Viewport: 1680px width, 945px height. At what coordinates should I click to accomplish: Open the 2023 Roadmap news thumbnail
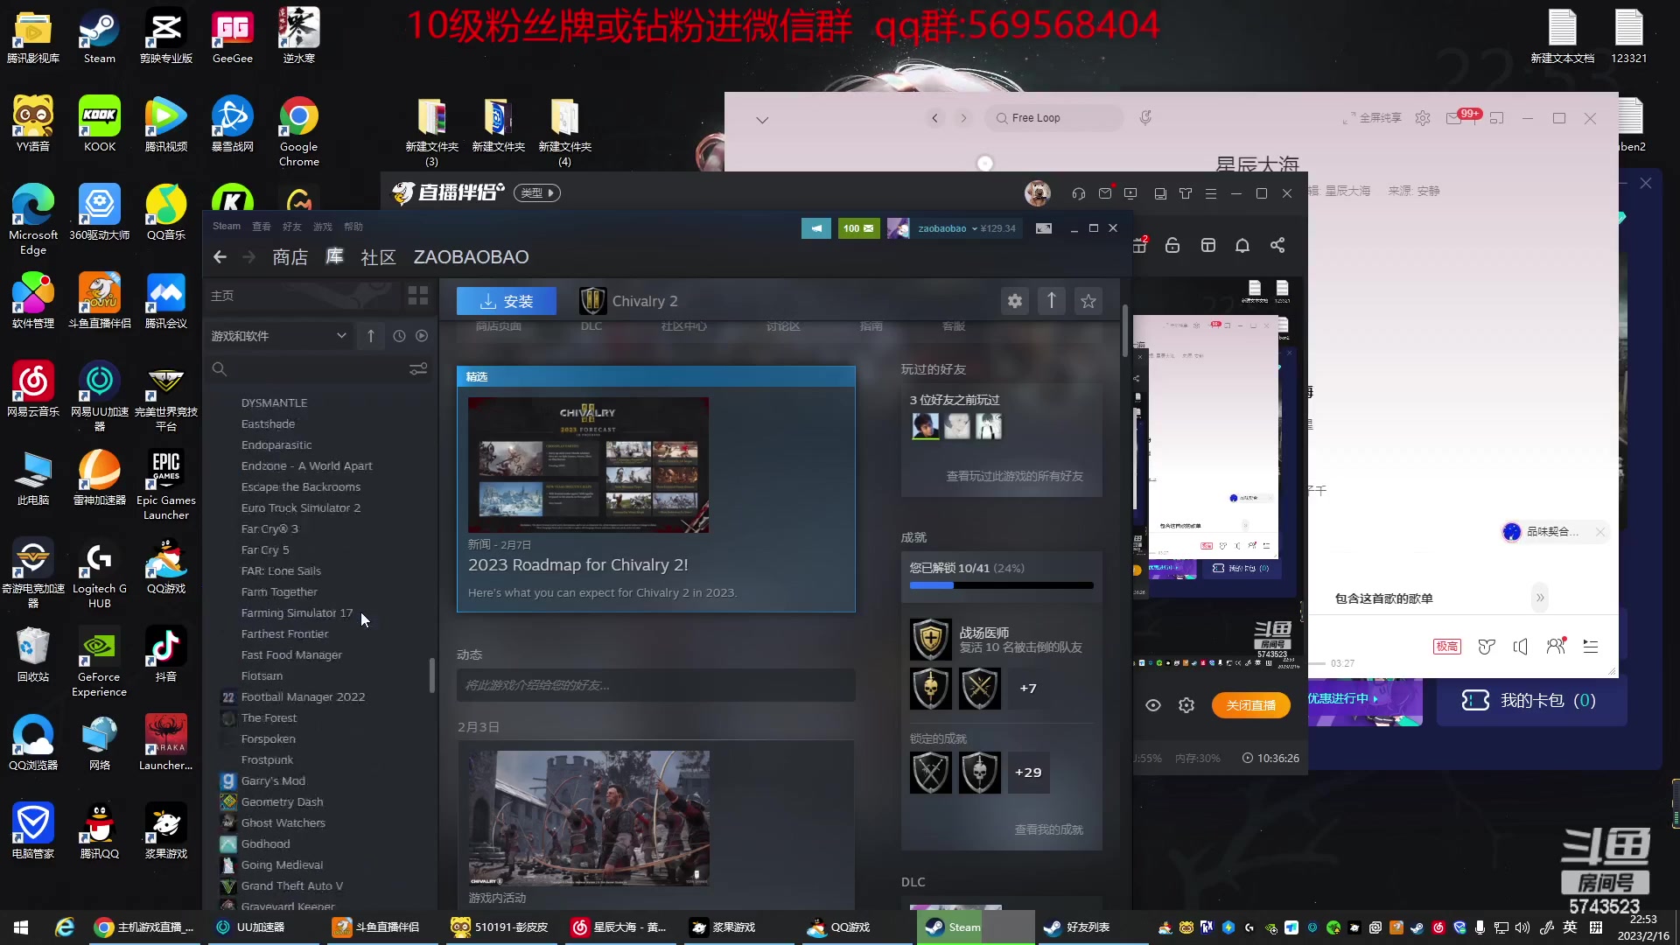(588, 465)
